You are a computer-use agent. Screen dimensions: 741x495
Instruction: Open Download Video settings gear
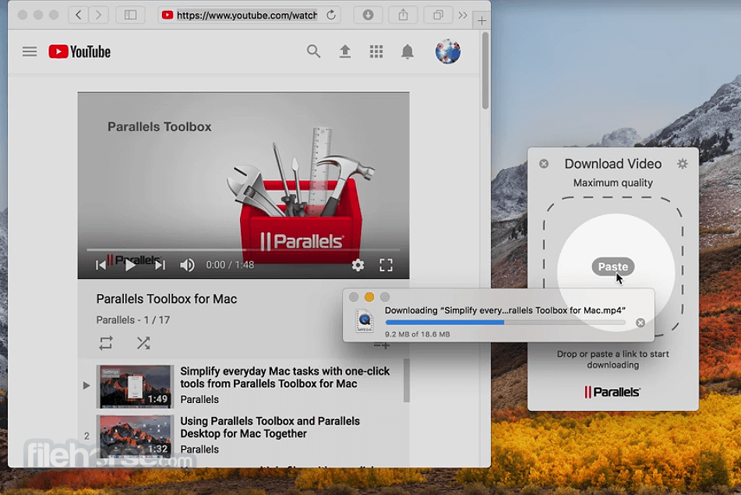683,164
